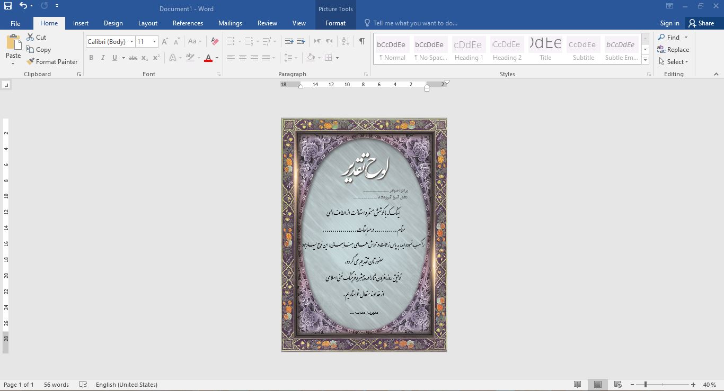Switch to the Design tab
The width and height of the screenshot is (724, 391).
(x=113, y=23)
